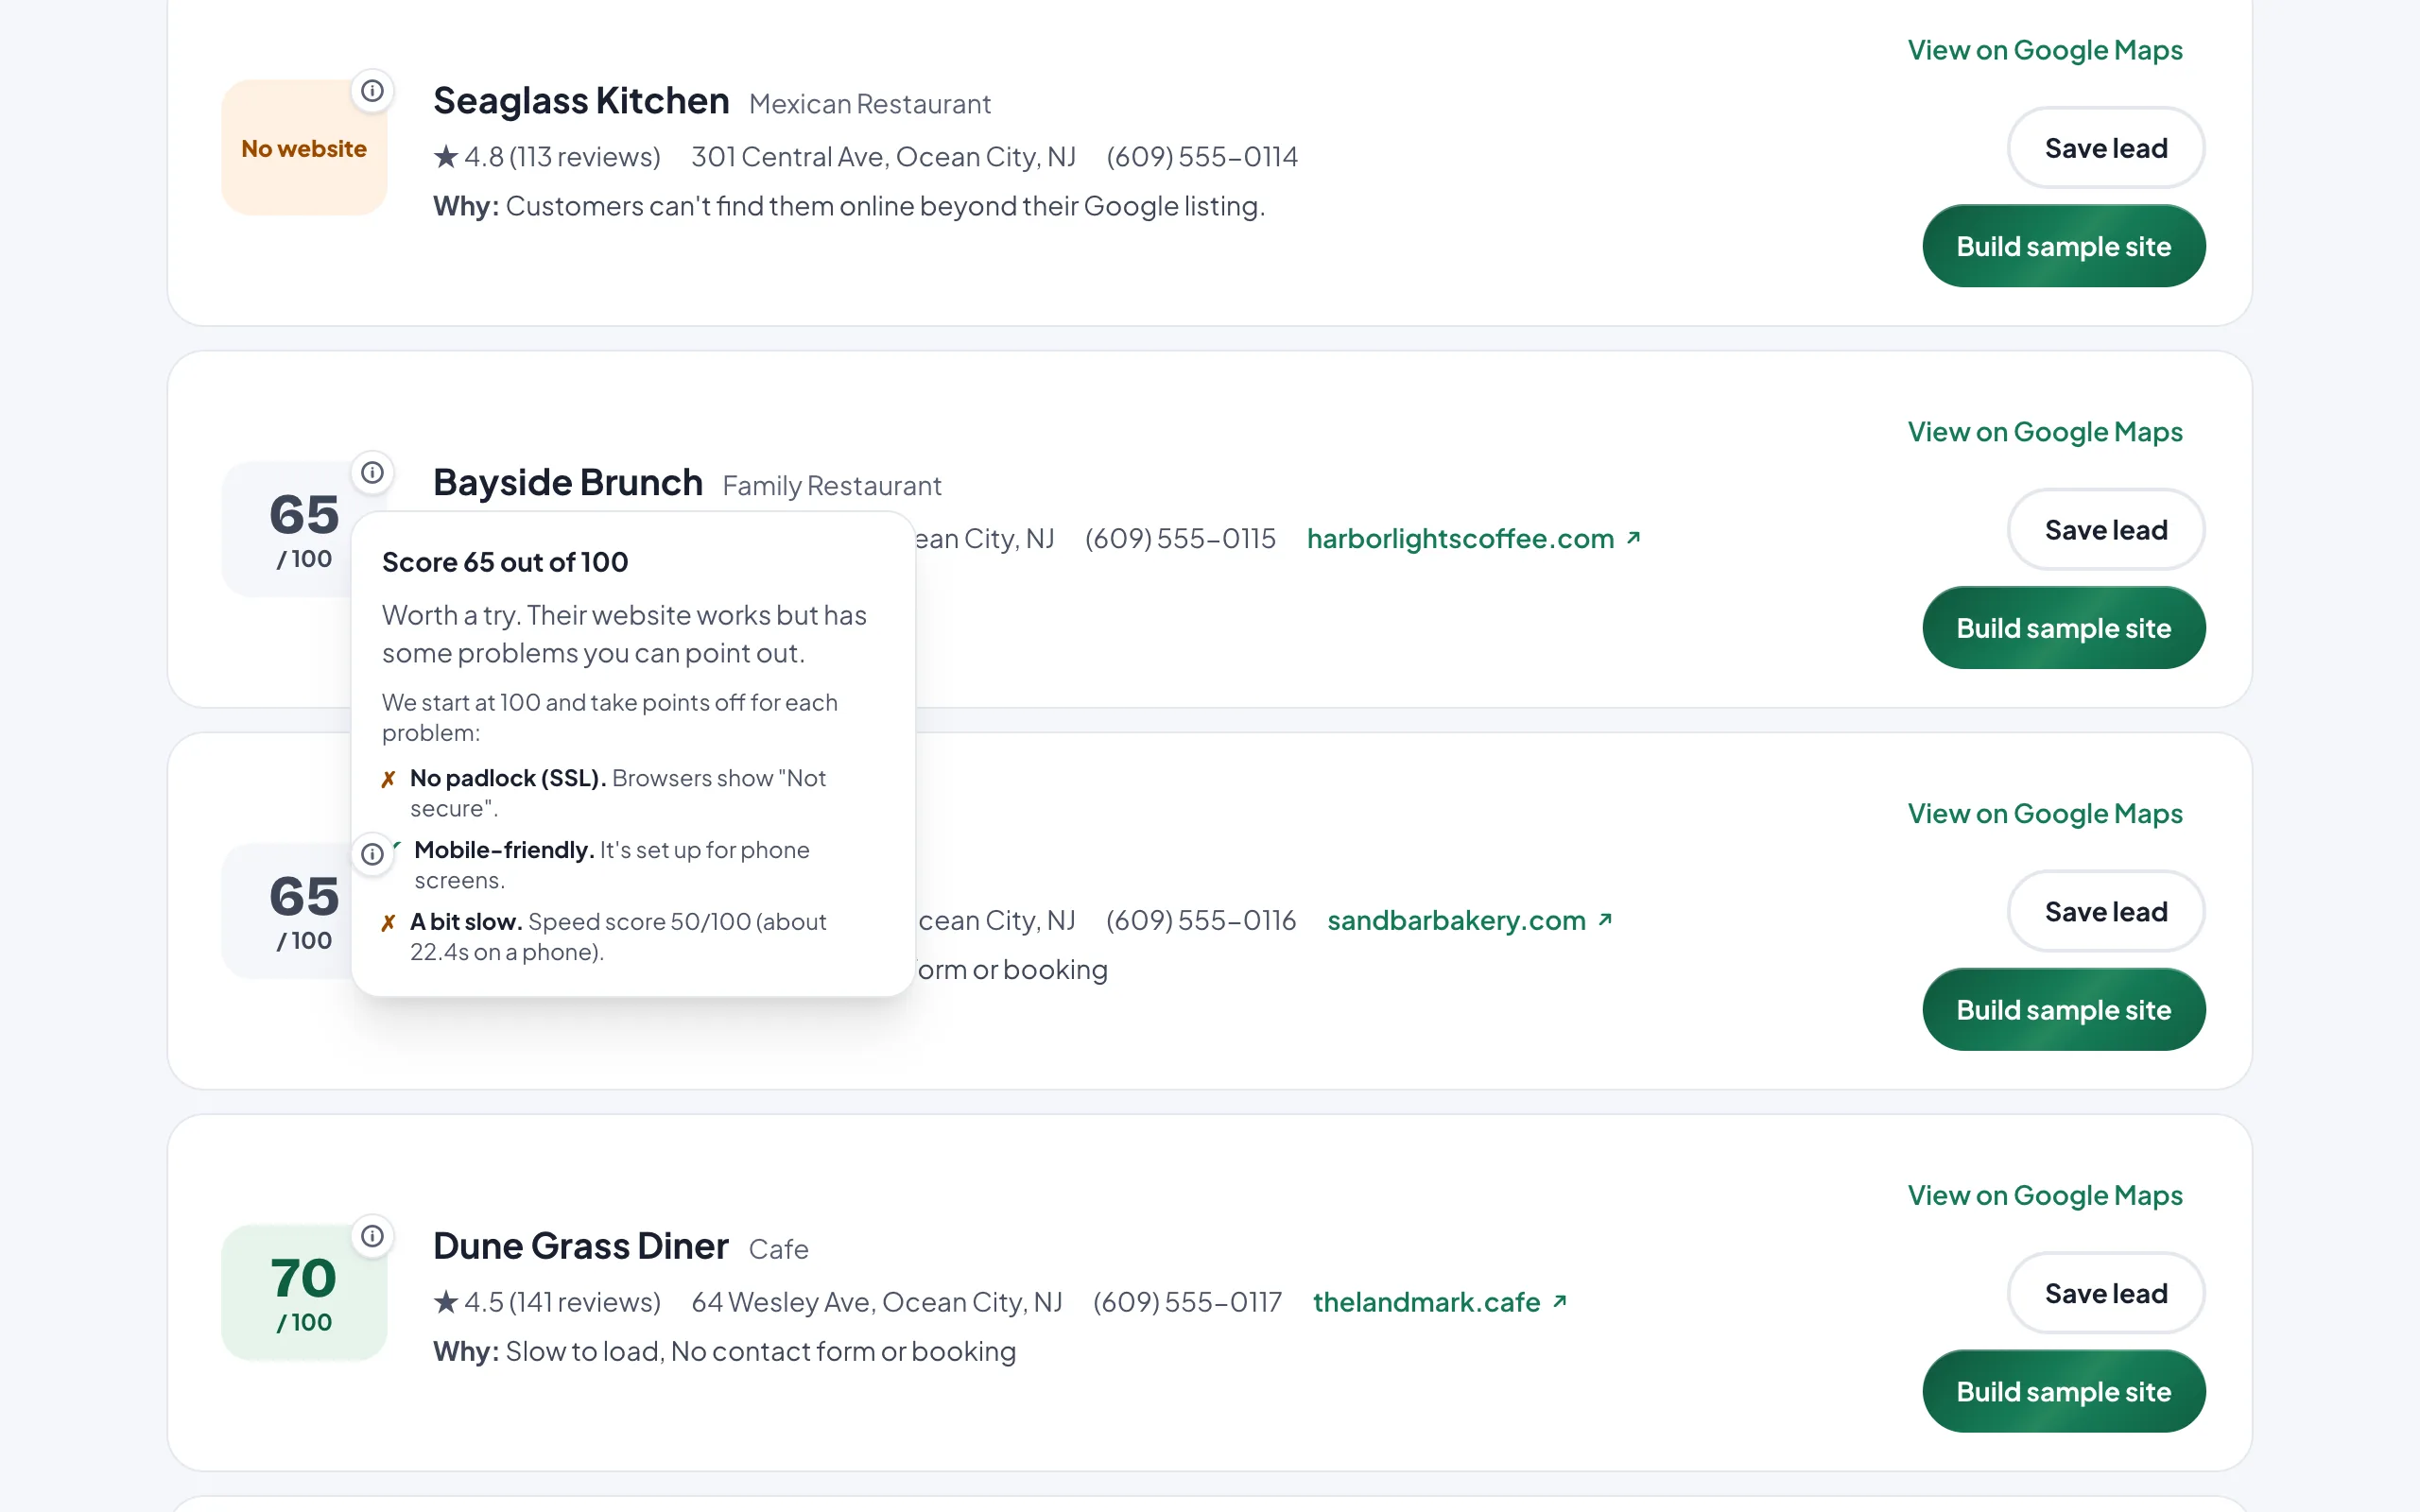Build sample site for Bayside Brunch
The image size is (2420, 1512).
[x=2063, y=628]
